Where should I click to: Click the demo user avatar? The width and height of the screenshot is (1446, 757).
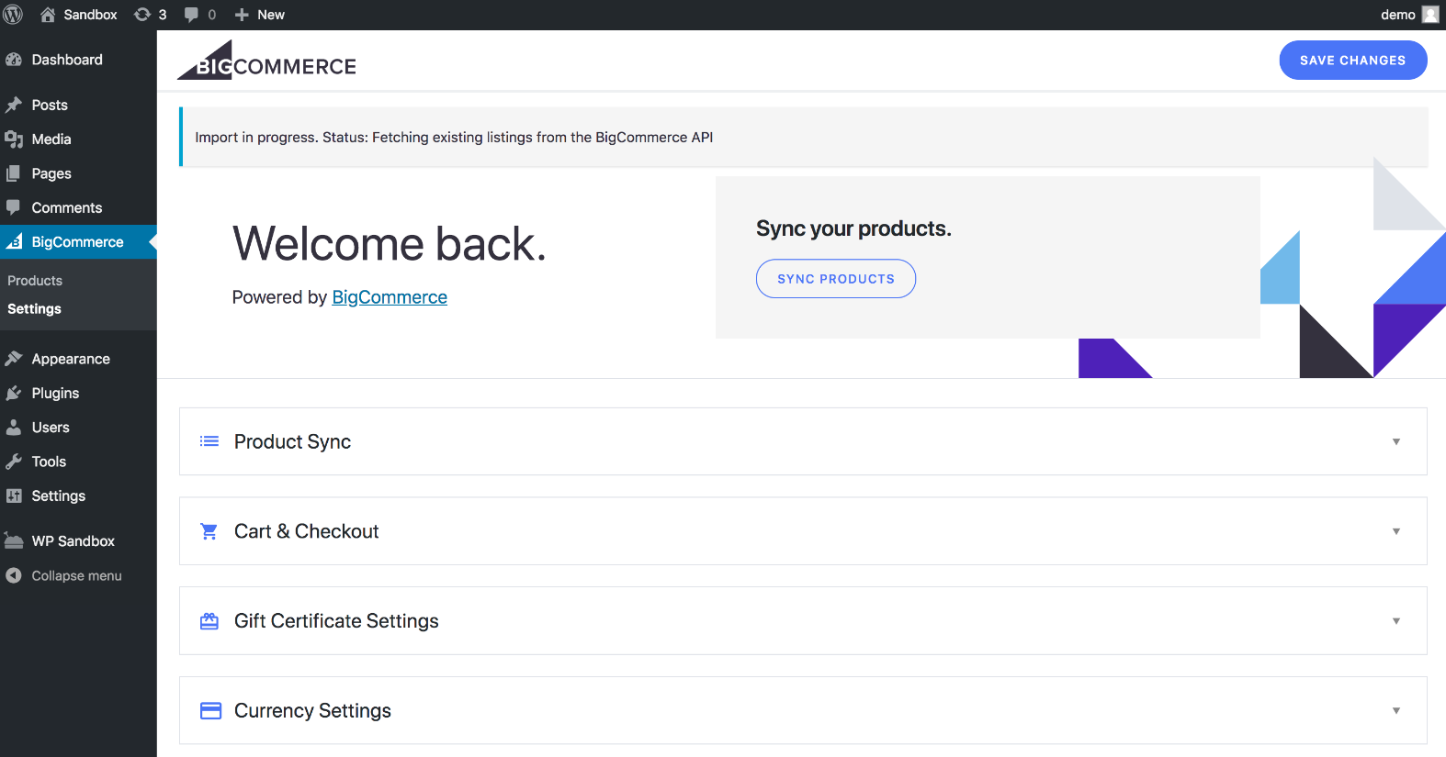tap(1429, 15)
